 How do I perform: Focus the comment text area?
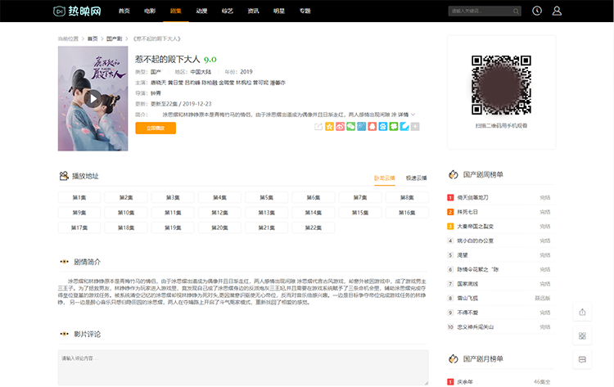pos(243,368)
